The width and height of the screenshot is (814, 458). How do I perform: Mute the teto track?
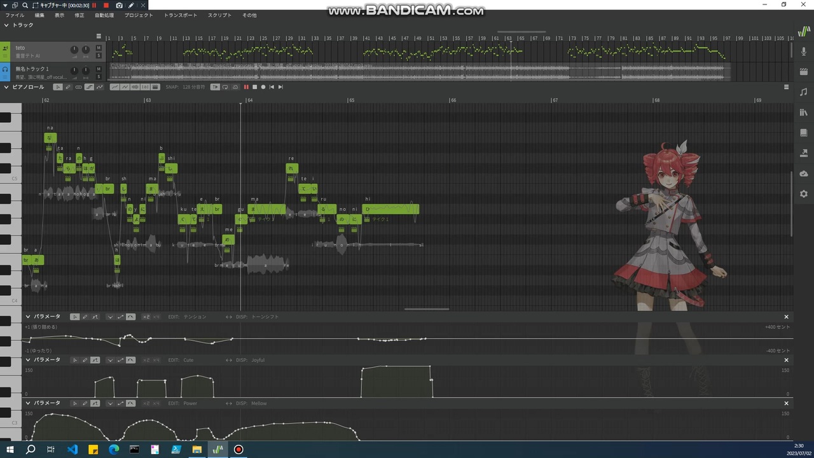point(99,48)
